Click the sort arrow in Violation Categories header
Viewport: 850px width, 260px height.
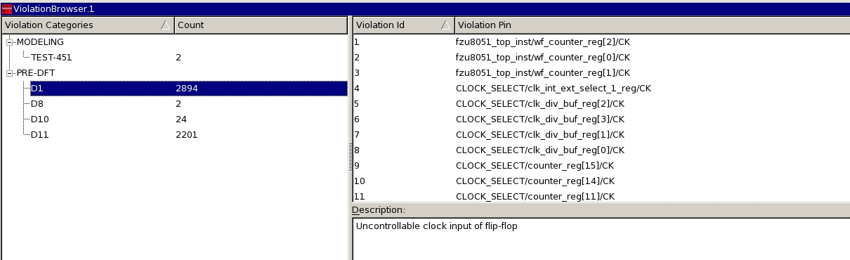(x=165, y=25)
